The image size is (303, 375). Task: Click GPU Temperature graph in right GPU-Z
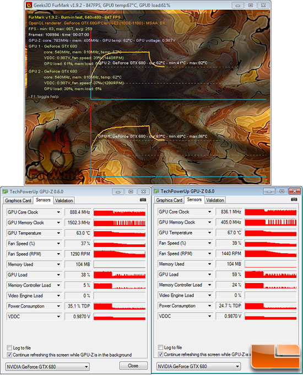[x=270, y=233]
